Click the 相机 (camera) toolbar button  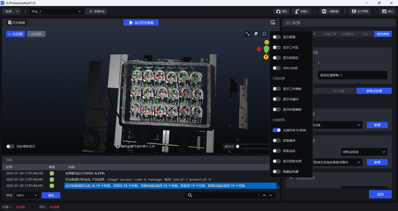[281, 11]
